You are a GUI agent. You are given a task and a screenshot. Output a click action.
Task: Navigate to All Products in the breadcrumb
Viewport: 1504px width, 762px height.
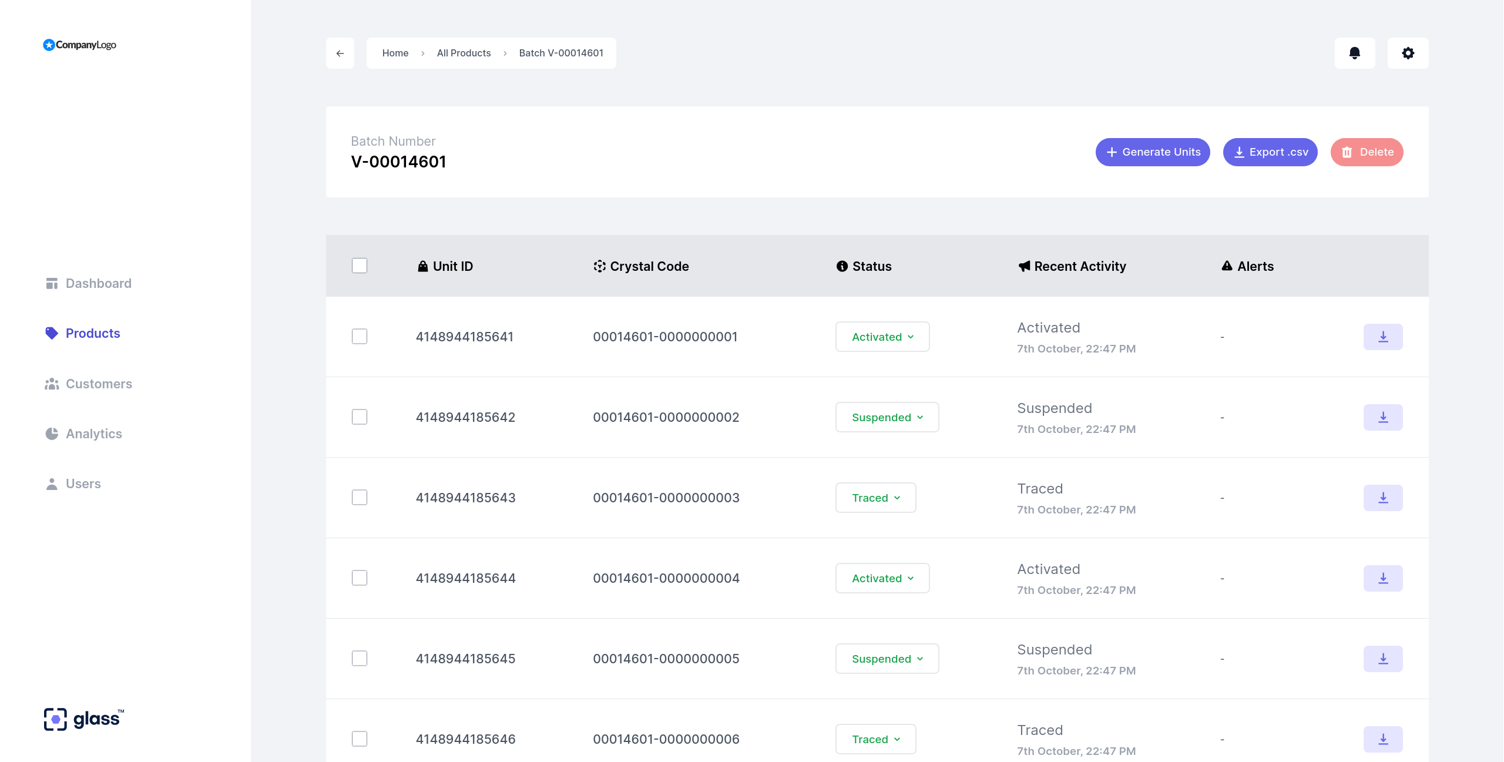point(464,53)
